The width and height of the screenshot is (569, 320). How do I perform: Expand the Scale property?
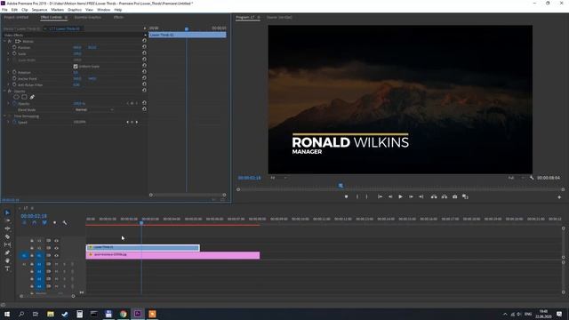[8, 53]
